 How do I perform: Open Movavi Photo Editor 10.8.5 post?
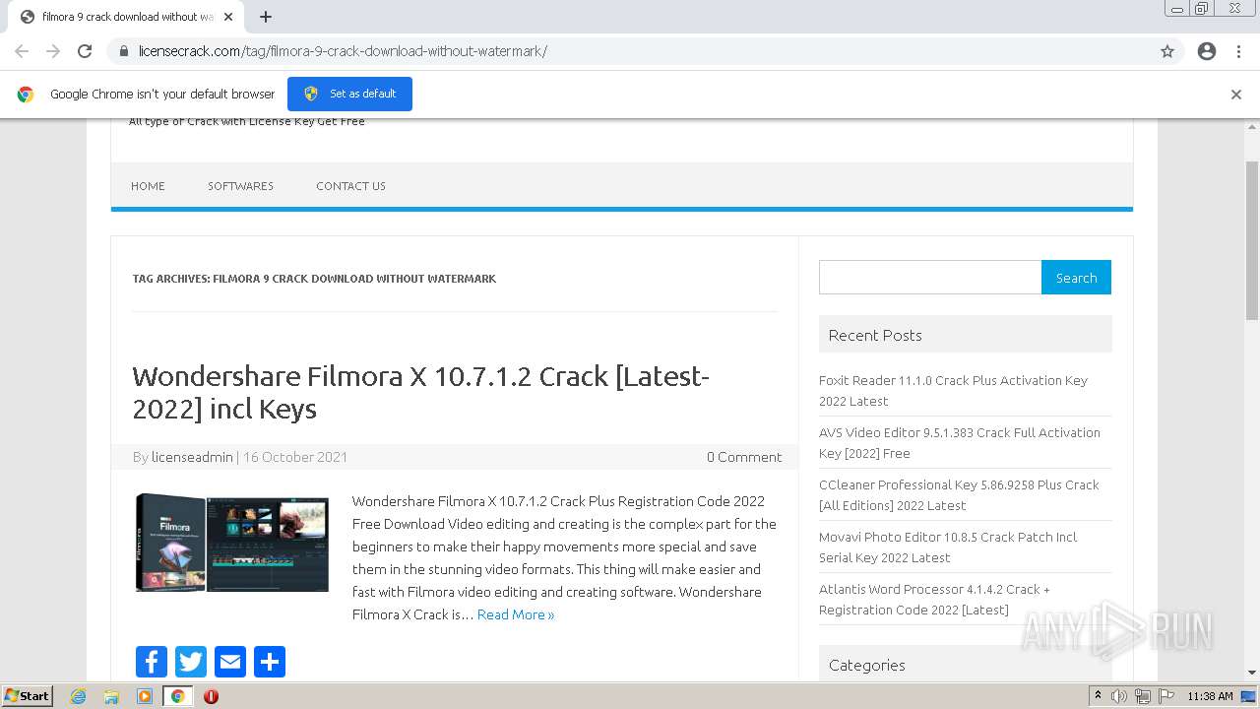pos(948,548)
